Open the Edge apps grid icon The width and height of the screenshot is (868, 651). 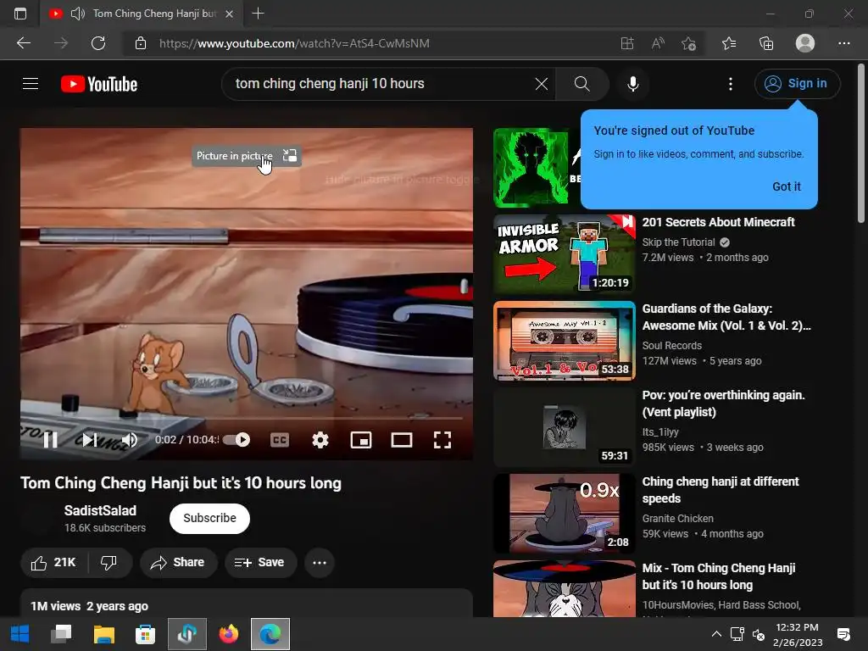click(626, 43)
